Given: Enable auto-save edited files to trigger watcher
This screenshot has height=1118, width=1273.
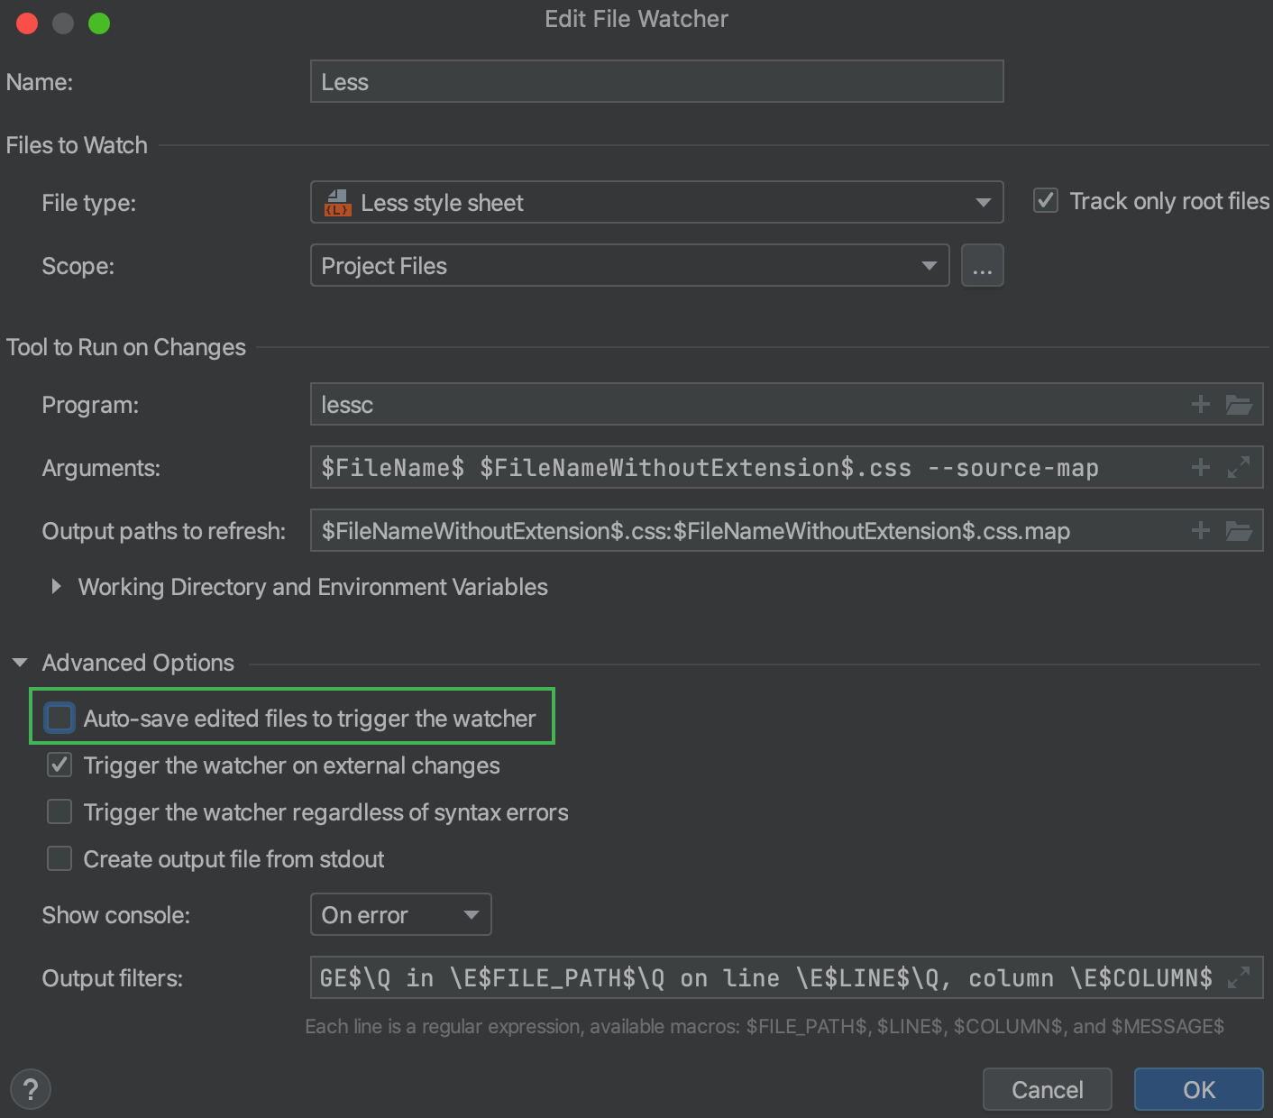Looking at the screenshot, I should coord(59,717).
